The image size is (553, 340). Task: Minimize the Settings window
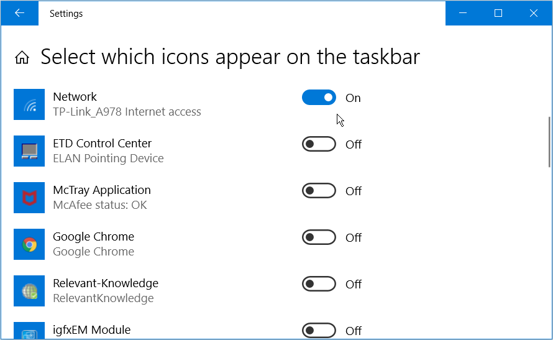tap(463, 13)
